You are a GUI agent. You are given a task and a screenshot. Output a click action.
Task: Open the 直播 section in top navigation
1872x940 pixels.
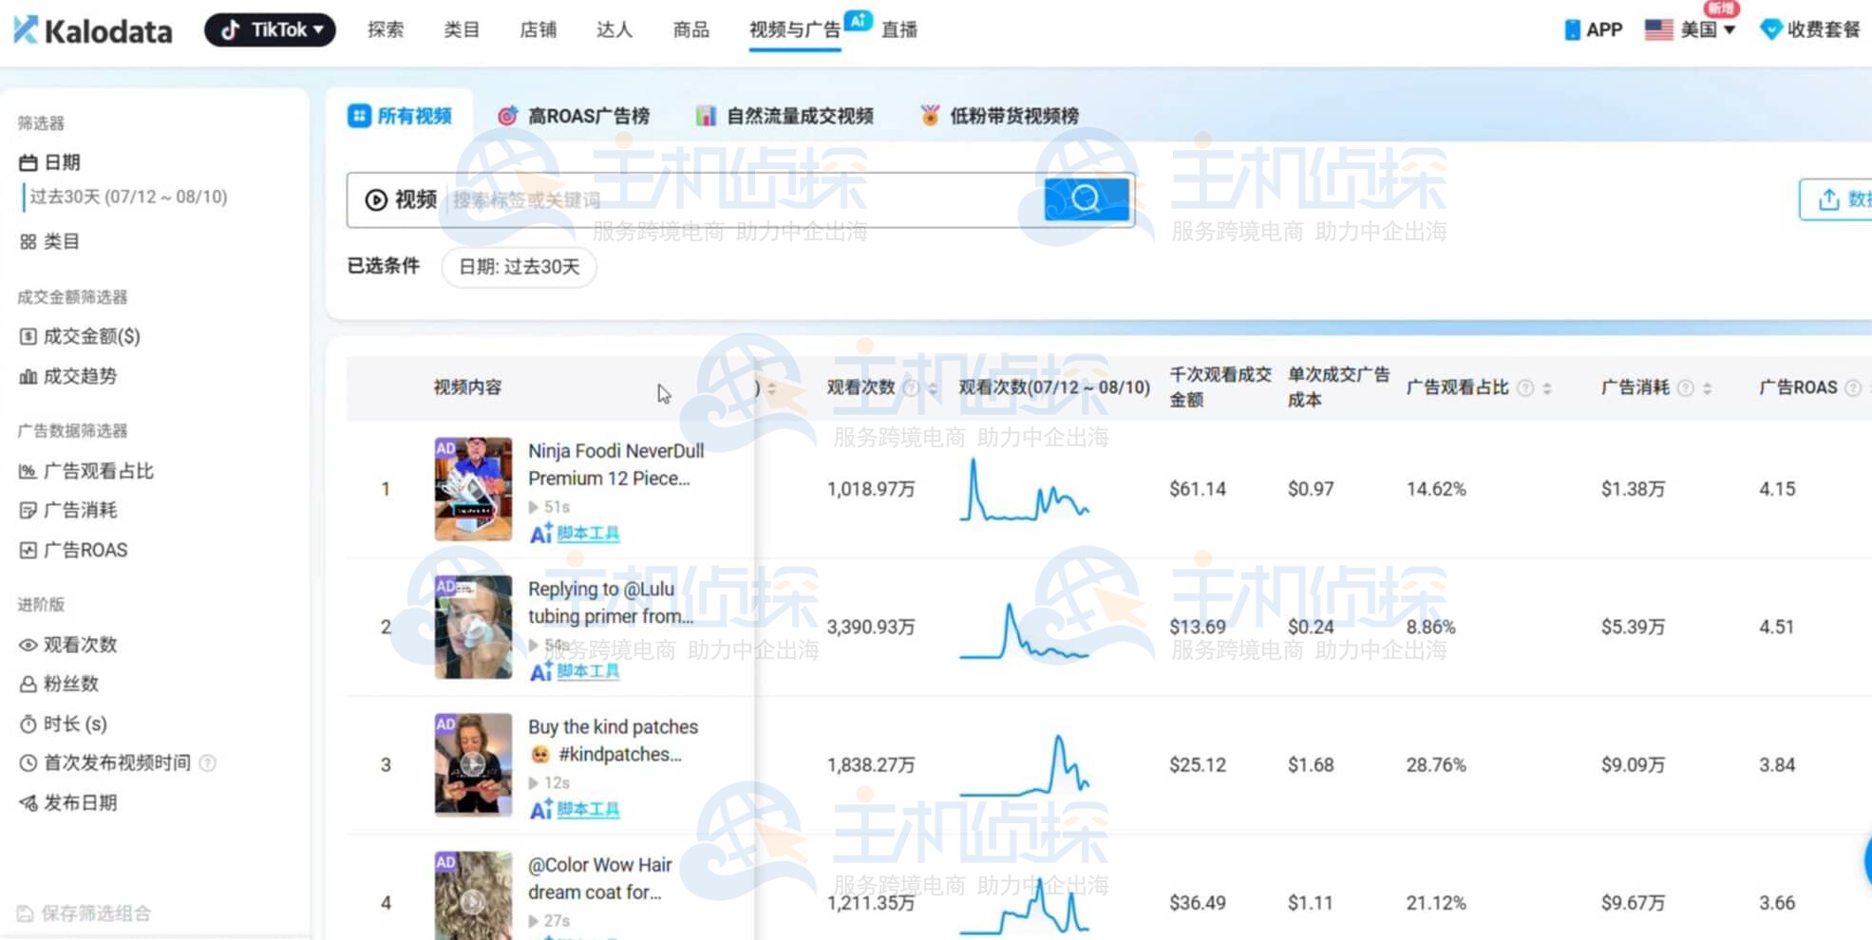click(x=898, y=29)
